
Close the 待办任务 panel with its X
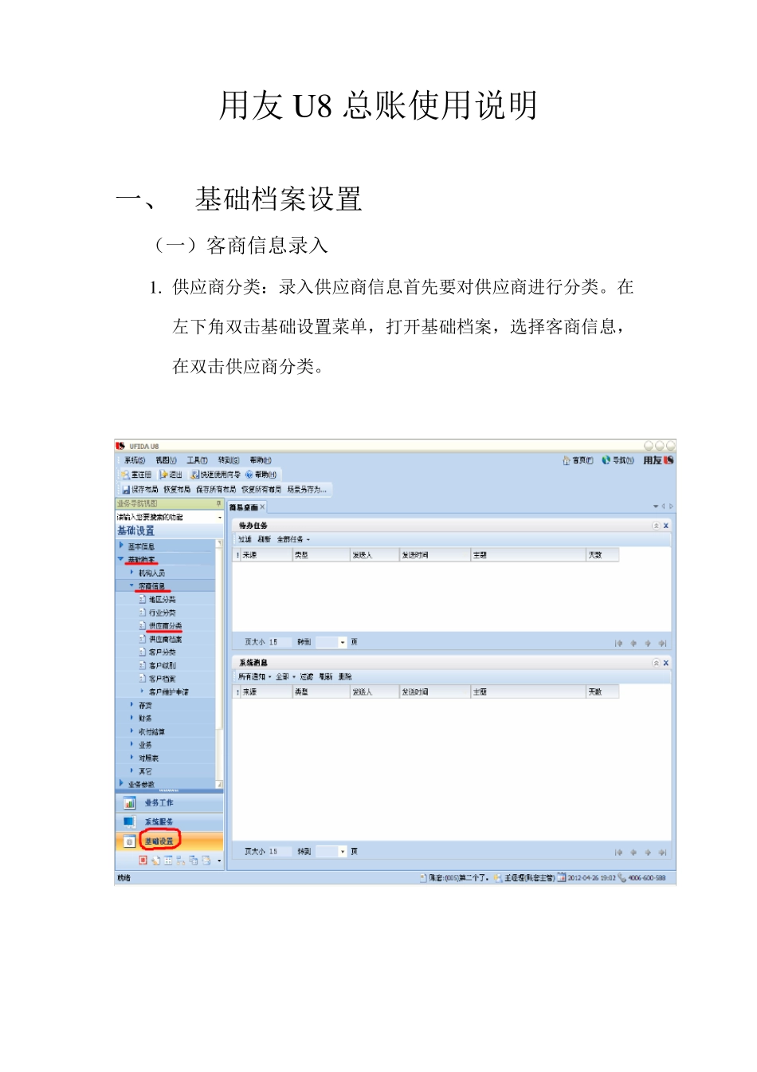coord(666,526)
